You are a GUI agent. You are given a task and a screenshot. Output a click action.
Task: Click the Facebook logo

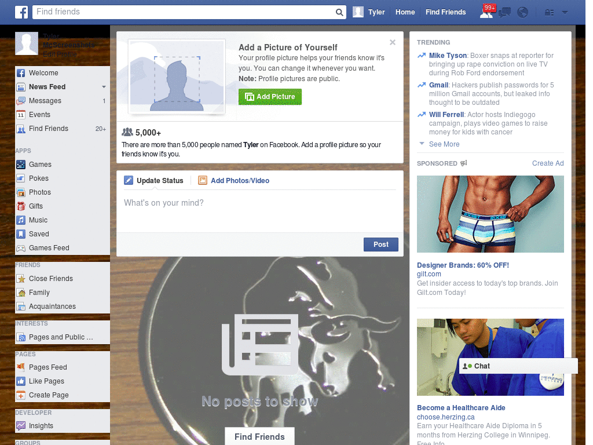click(21, 12)
